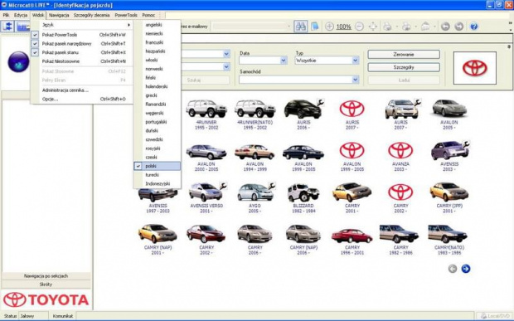This screenshot has height=321, width=514.
Task: Click the Nawigacja po sekcjach bar
Action: [x=46, y=276]
